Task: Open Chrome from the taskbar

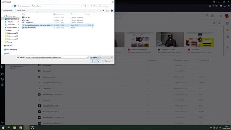Action: coord(21,127)
